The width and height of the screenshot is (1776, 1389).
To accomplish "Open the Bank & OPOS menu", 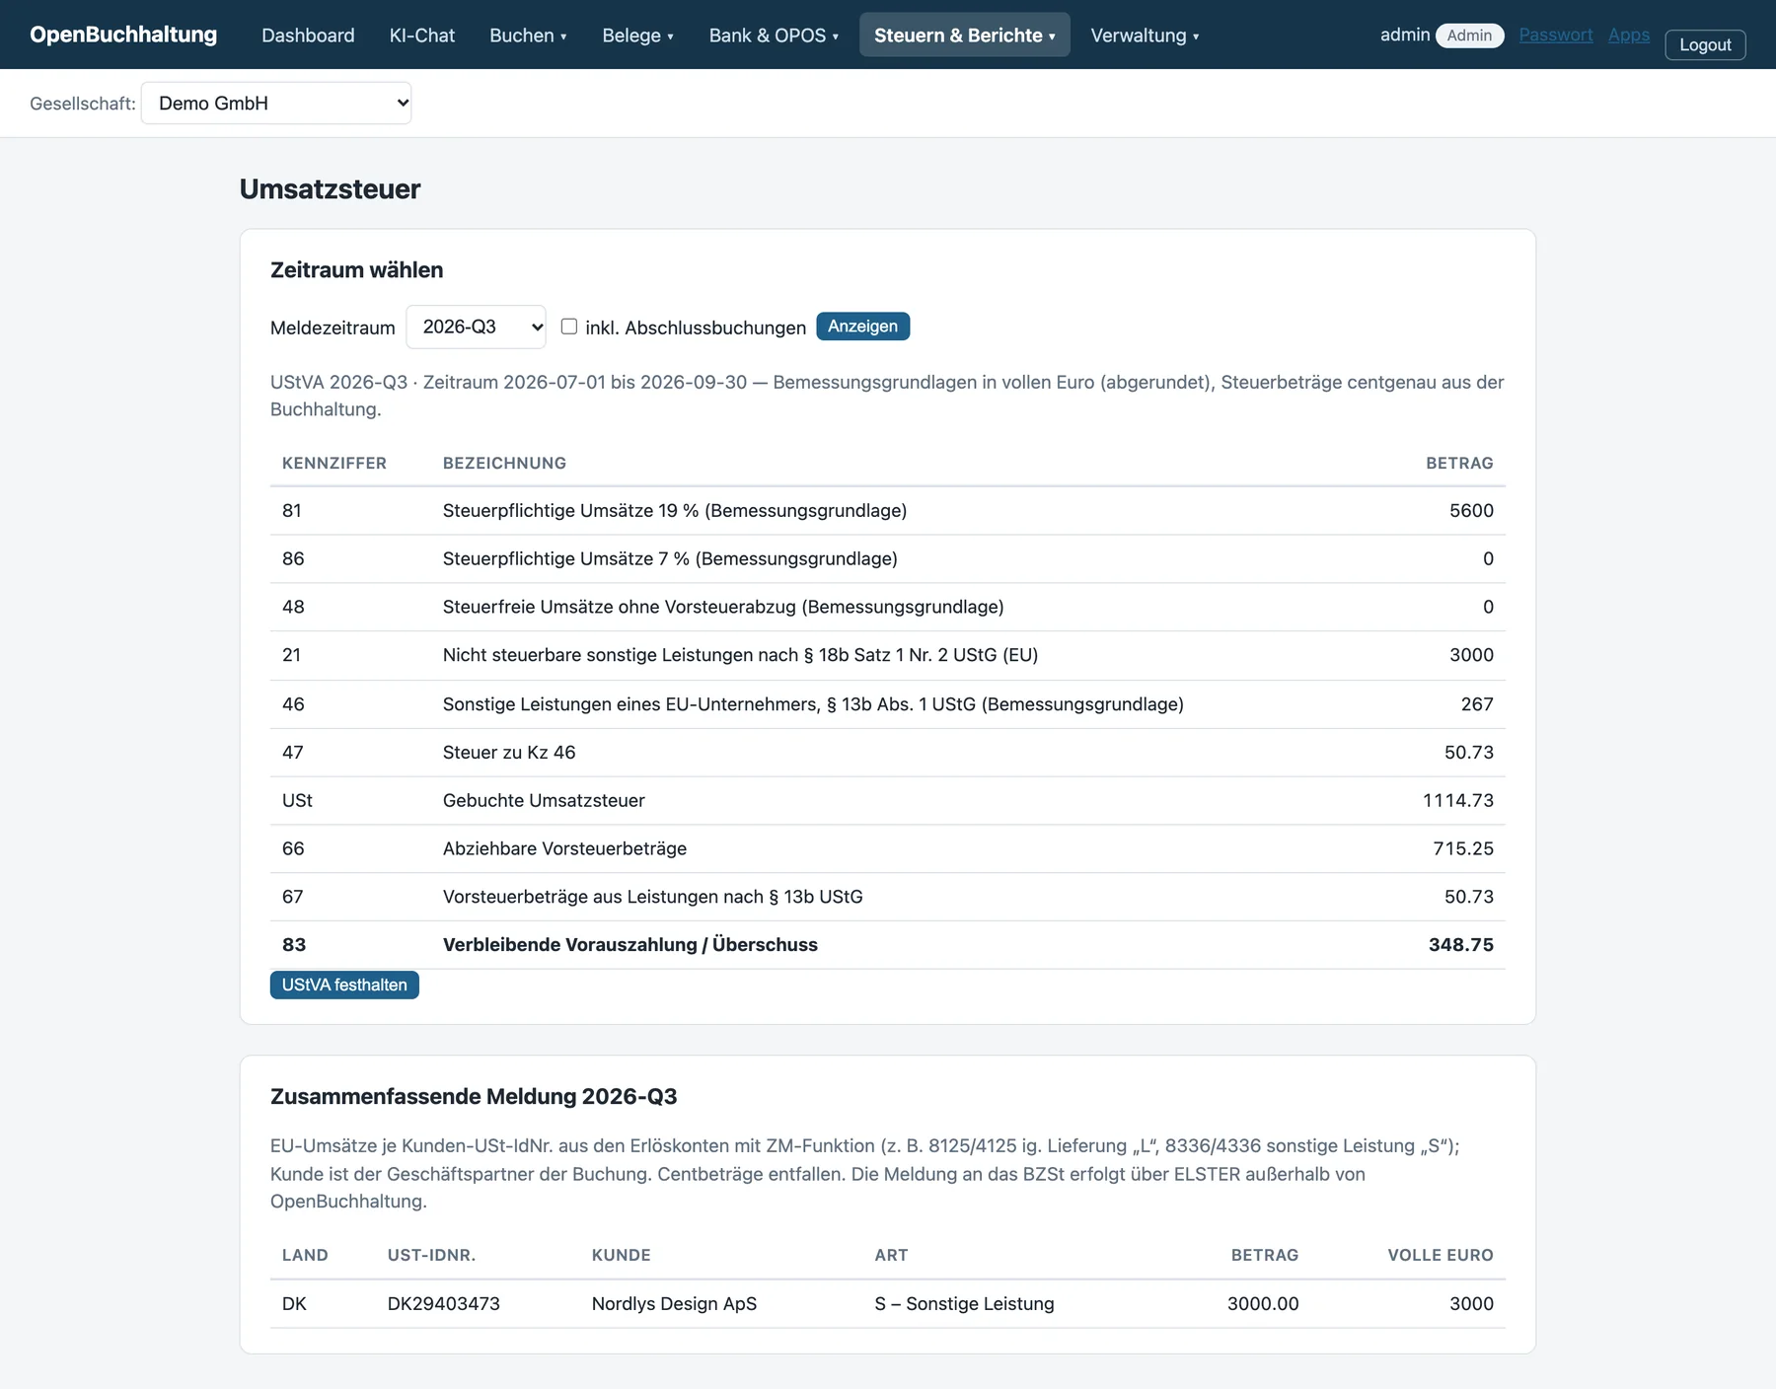I will pyautogui.click(x=774, y=36).
